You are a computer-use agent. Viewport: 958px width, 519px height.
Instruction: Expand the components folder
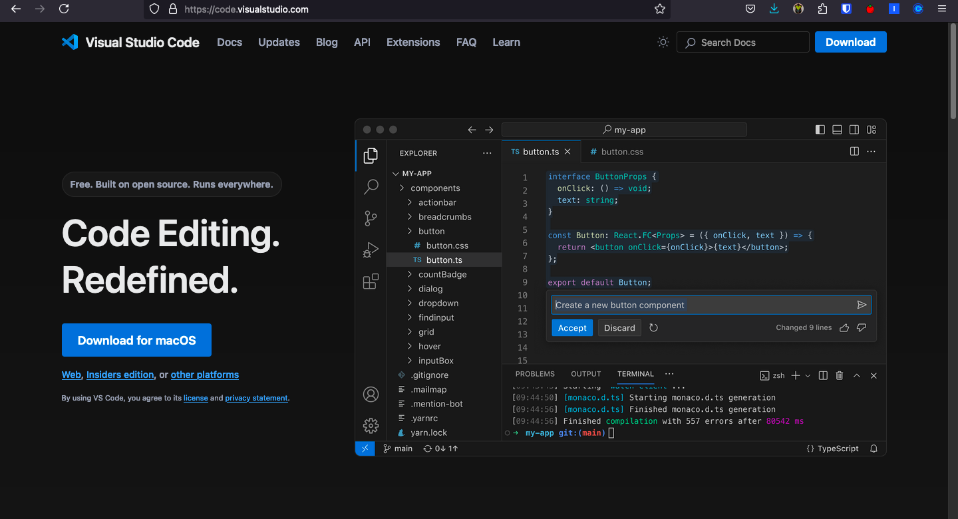435,188
